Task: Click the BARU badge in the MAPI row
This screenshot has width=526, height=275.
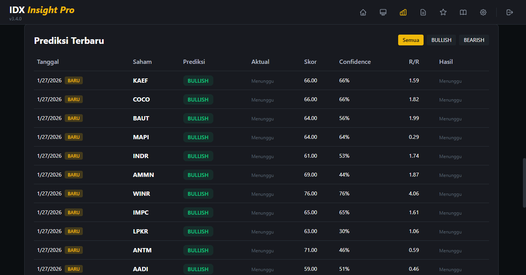Action: (74, 137)
